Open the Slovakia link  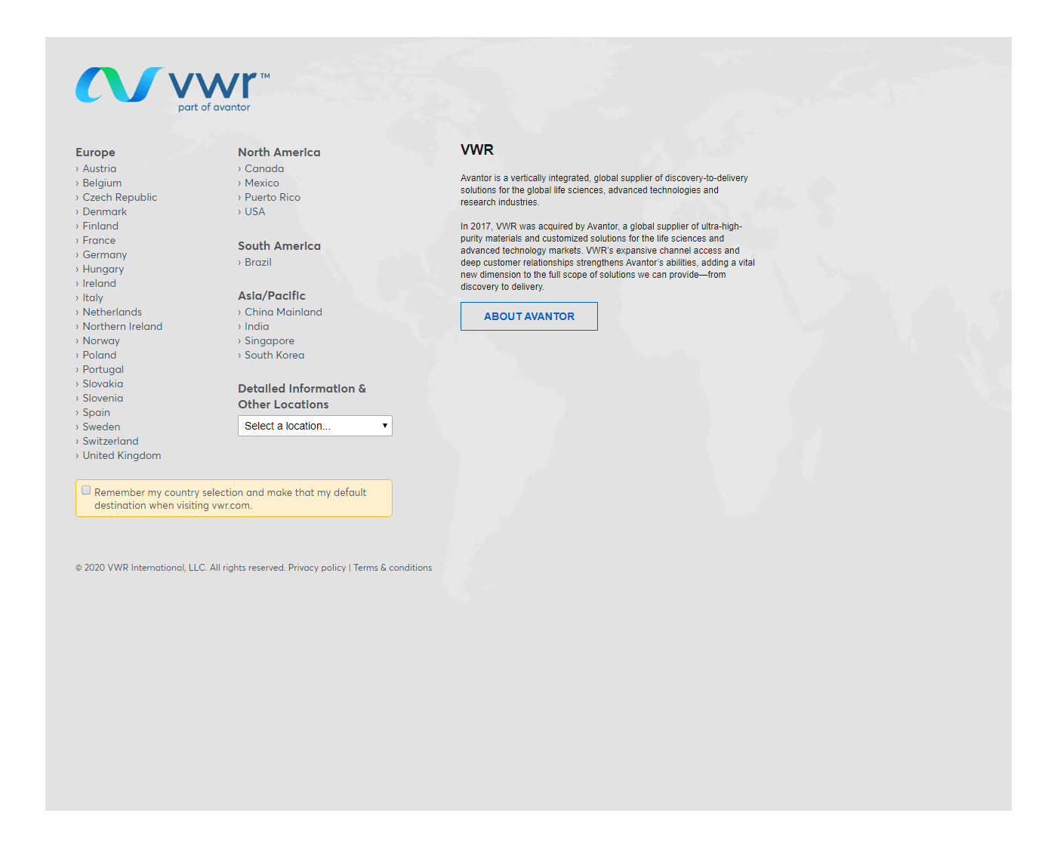(x=103, y=384)
